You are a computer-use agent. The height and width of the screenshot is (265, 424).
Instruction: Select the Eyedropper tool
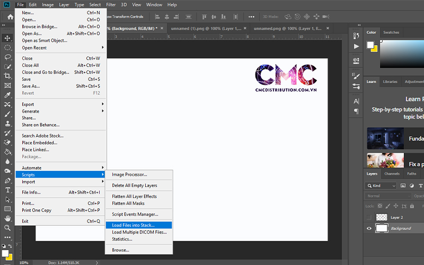tap(7, 95)
